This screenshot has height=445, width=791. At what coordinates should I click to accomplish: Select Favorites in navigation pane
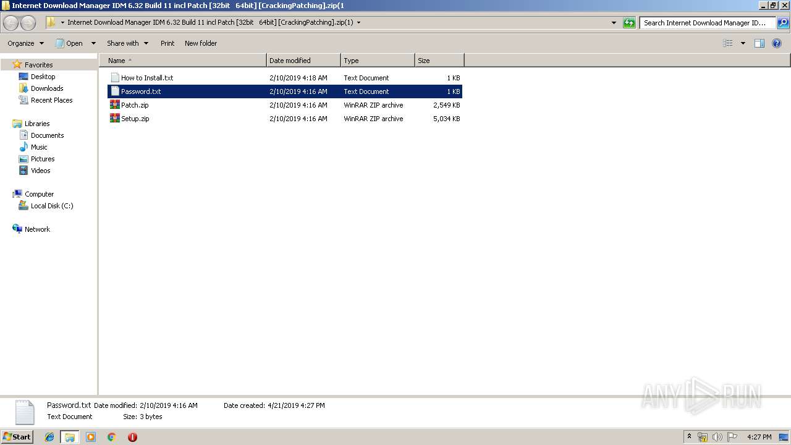(38, 65)
